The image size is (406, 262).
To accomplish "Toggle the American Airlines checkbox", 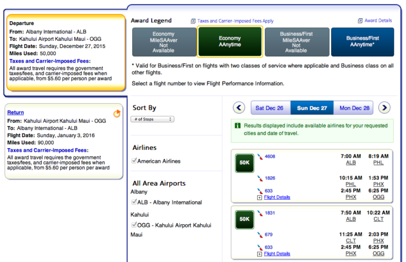I will point(134,161).
